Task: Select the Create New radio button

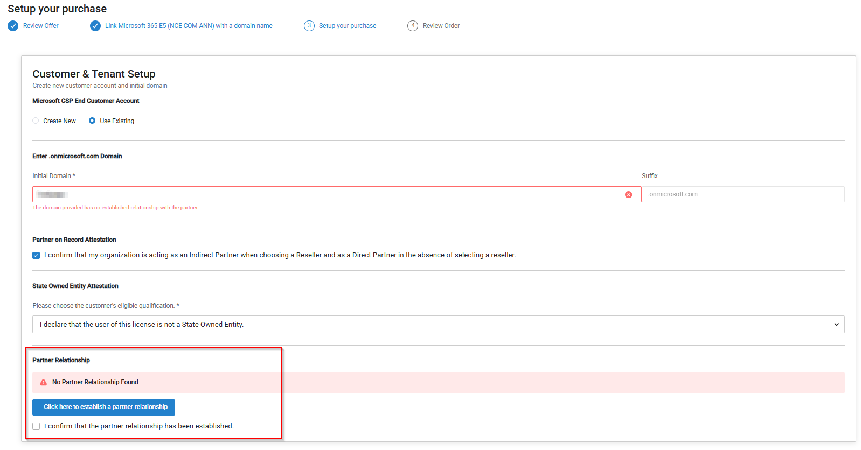Action: (x=36, y=121)
